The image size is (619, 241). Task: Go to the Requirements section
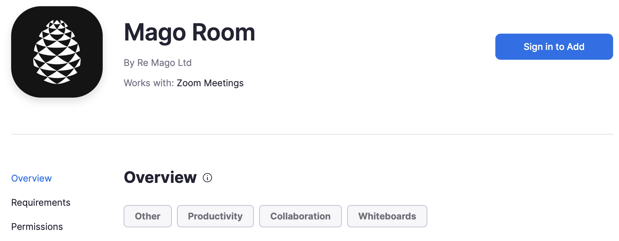(41, 202)
